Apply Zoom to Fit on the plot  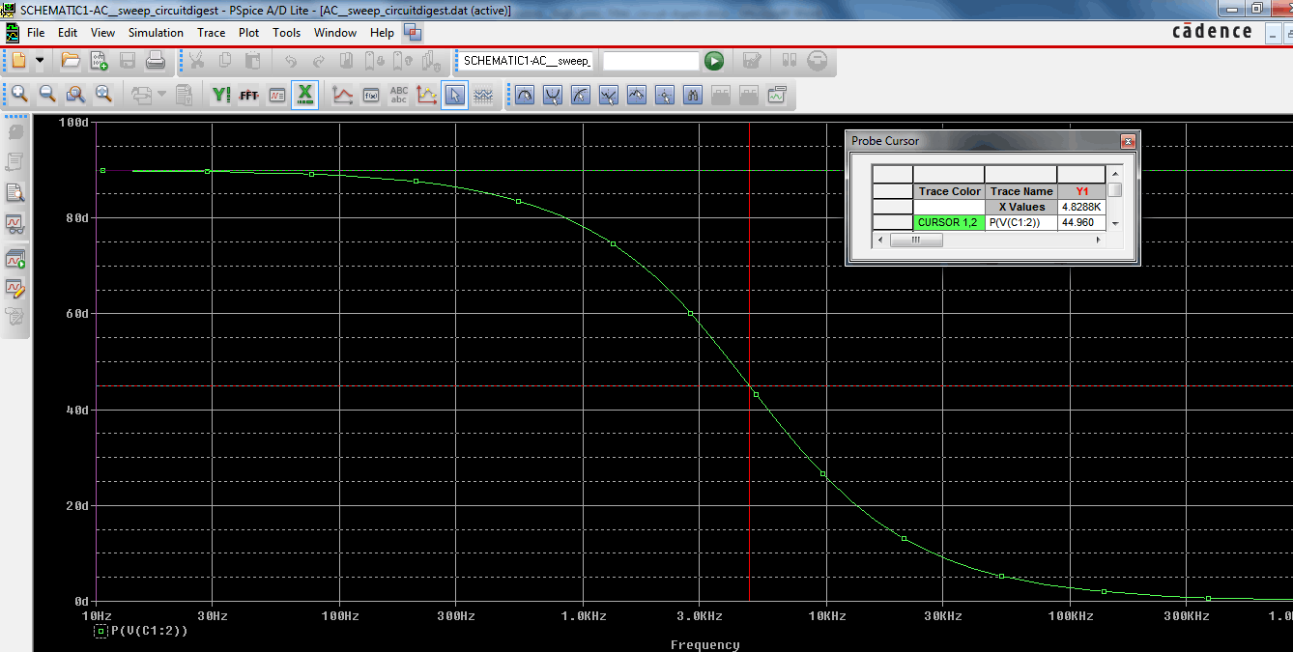click(x=101, y=95)
